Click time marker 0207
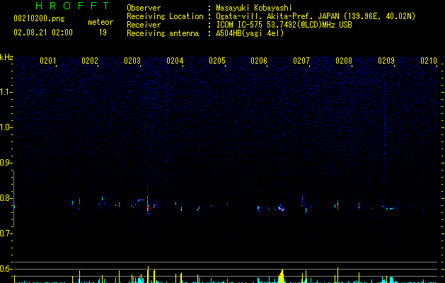Image resolution: width=445 pixels, height=283 pixels. point(301,60)
